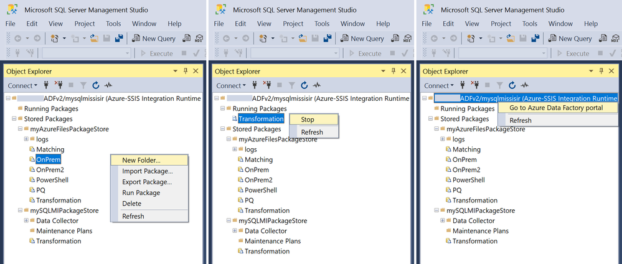Image resolution: width=622 pixels, height=264 pixels.
Task: Click Database Engine Query icon in window with Stop menu
Action: click(395, 39)
